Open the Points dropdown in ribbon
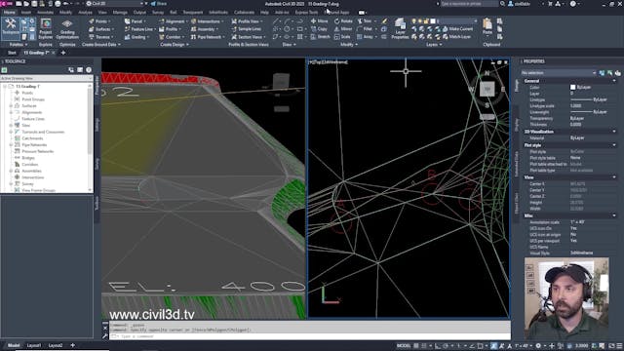Image resolution: width=624 pixels, height=351 pixels. click(99, 21)
